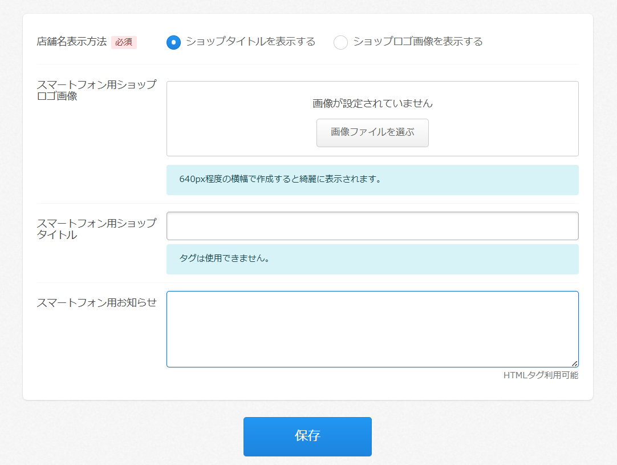Click the textarea resize grip in the corner
The width and height of the screenshot is (617, 465).
[575, 363]
